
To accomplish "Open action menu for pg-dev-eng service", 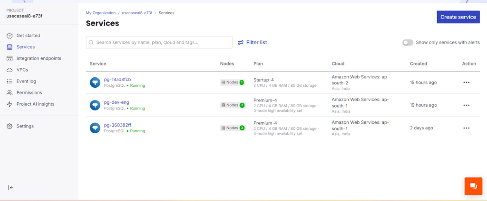I will pyautogui.click(x=466, y=105).
